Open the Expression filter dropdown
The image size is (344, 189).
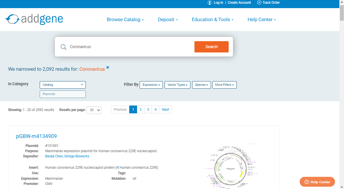[x=151, y=85]
